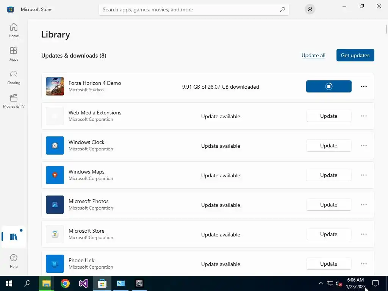Viewport: 388px width, 291px height.
Task: Click the Windows Clock title
Action: pyautogui.click(x=86, y=142)
